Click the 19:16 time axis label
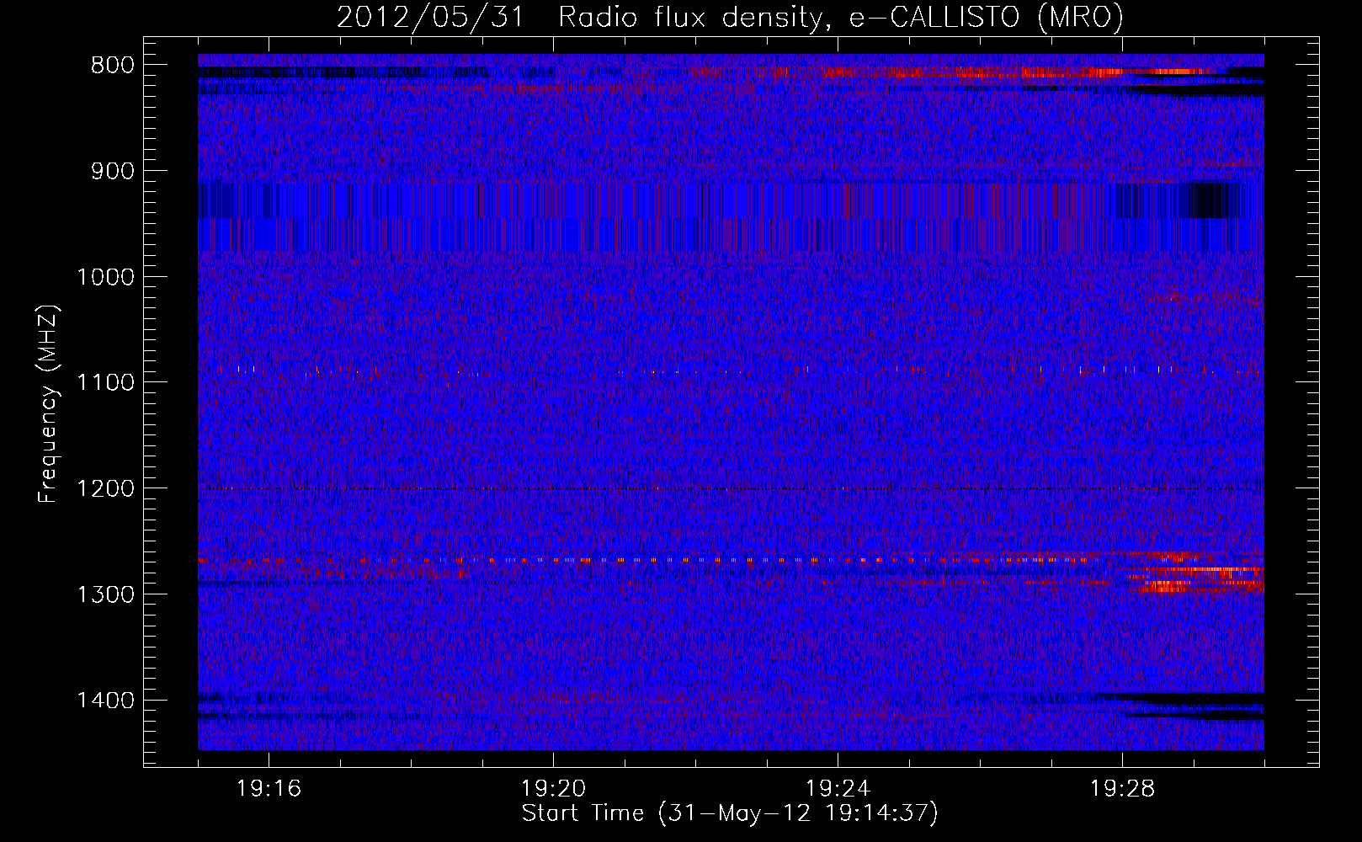Image resolution: width=1362 pixels, height=842 pixels. pos(269,789)
